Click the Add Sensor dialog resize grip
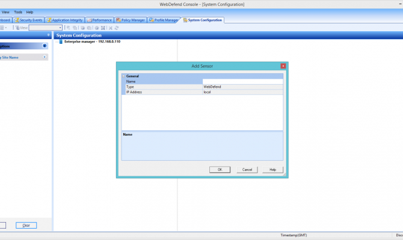This screenshot has width=403, height=240. 285,175
